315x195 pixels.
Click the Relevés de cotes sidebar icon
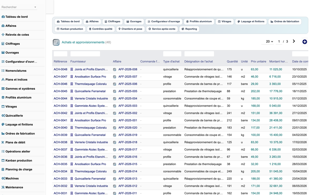click(x=3, y=35)
